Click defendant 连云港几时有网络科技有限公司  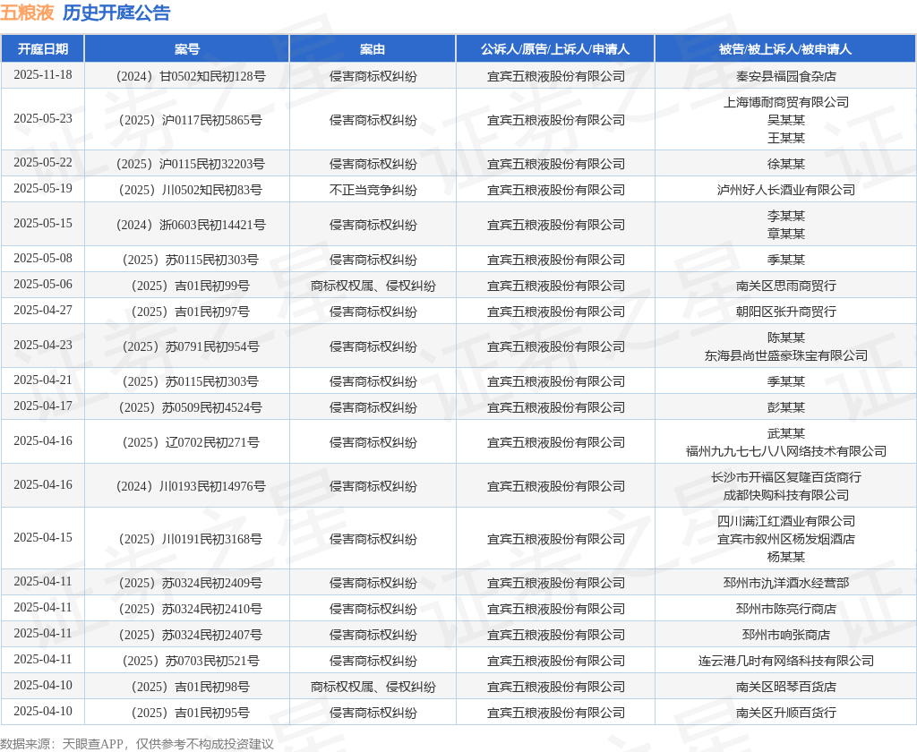coord(786,661)
